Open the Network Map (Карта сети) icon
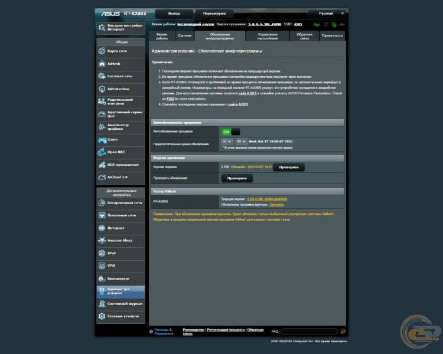443x354 pixels. coord(102,51)
